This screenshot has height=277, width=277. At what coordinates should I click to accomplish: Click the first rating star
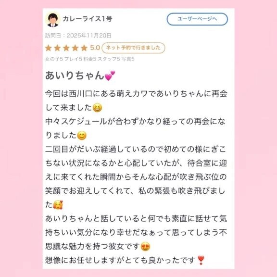[x=49, y=48]
